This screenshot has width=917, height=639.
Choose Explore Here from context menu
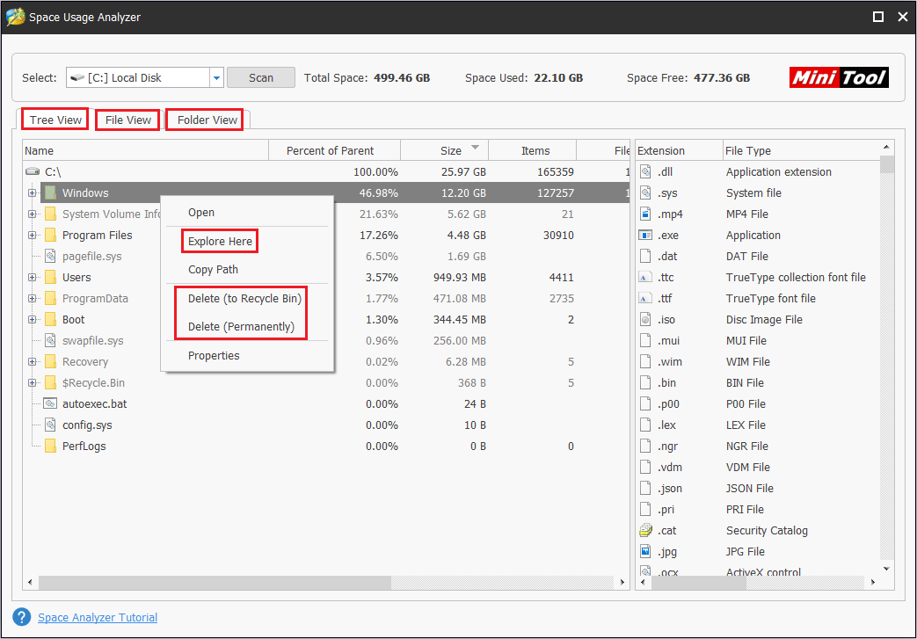[220, 242]
